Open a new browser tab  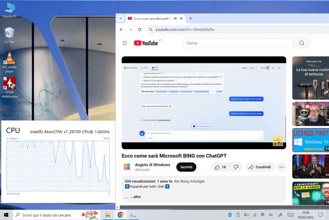[191, 18]
